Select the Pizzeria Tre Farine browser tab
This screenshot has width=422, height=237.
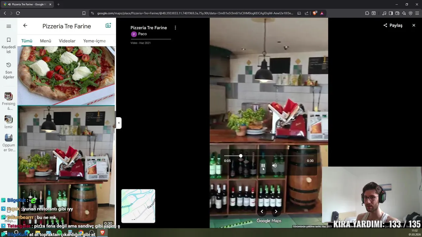(x=27, y=4)
